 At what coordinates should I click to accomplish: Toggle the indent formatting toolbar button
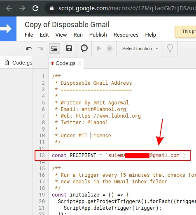coord(54,49)
